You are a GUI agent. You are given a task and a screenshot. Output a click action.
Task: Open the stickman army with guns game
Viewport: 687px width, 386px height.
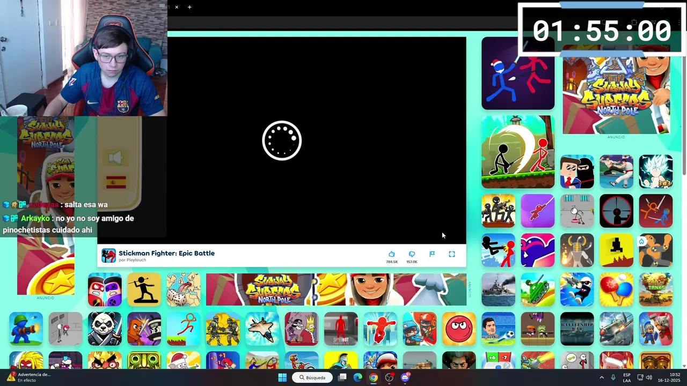click(x=498, y=211)
